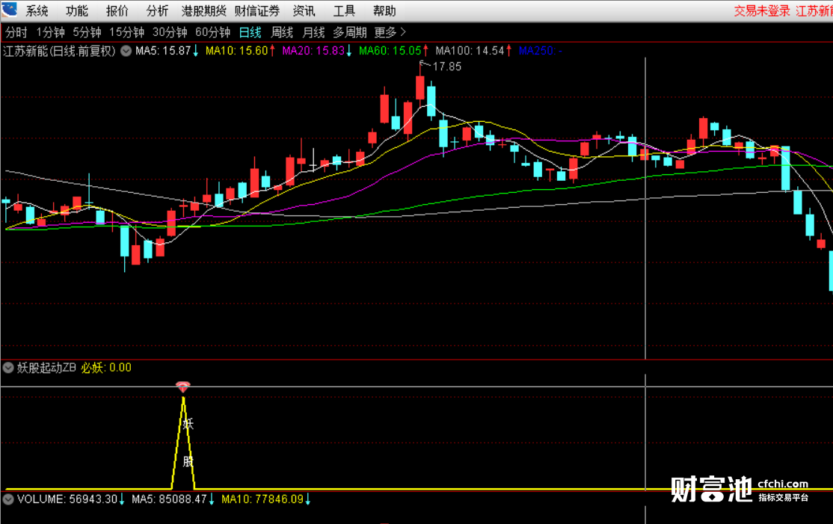833x524 pixels.
Task: Switch to the 5分钟 period tab
Action: point(87,32)
